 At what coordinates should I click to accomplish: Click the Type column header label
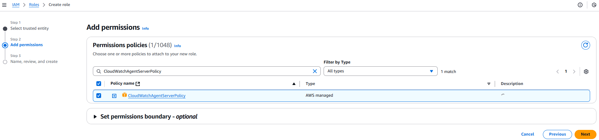tap(310, 84)
